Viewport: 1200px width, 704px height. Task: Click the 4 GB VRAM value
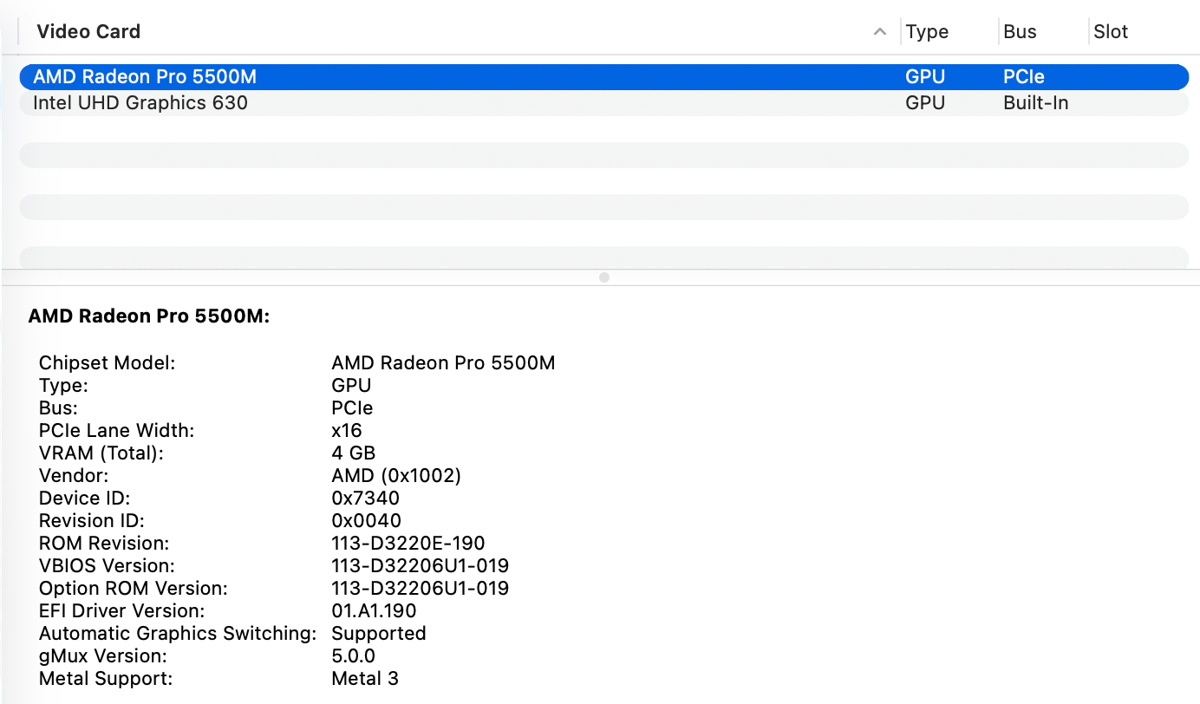pos(353,453)
